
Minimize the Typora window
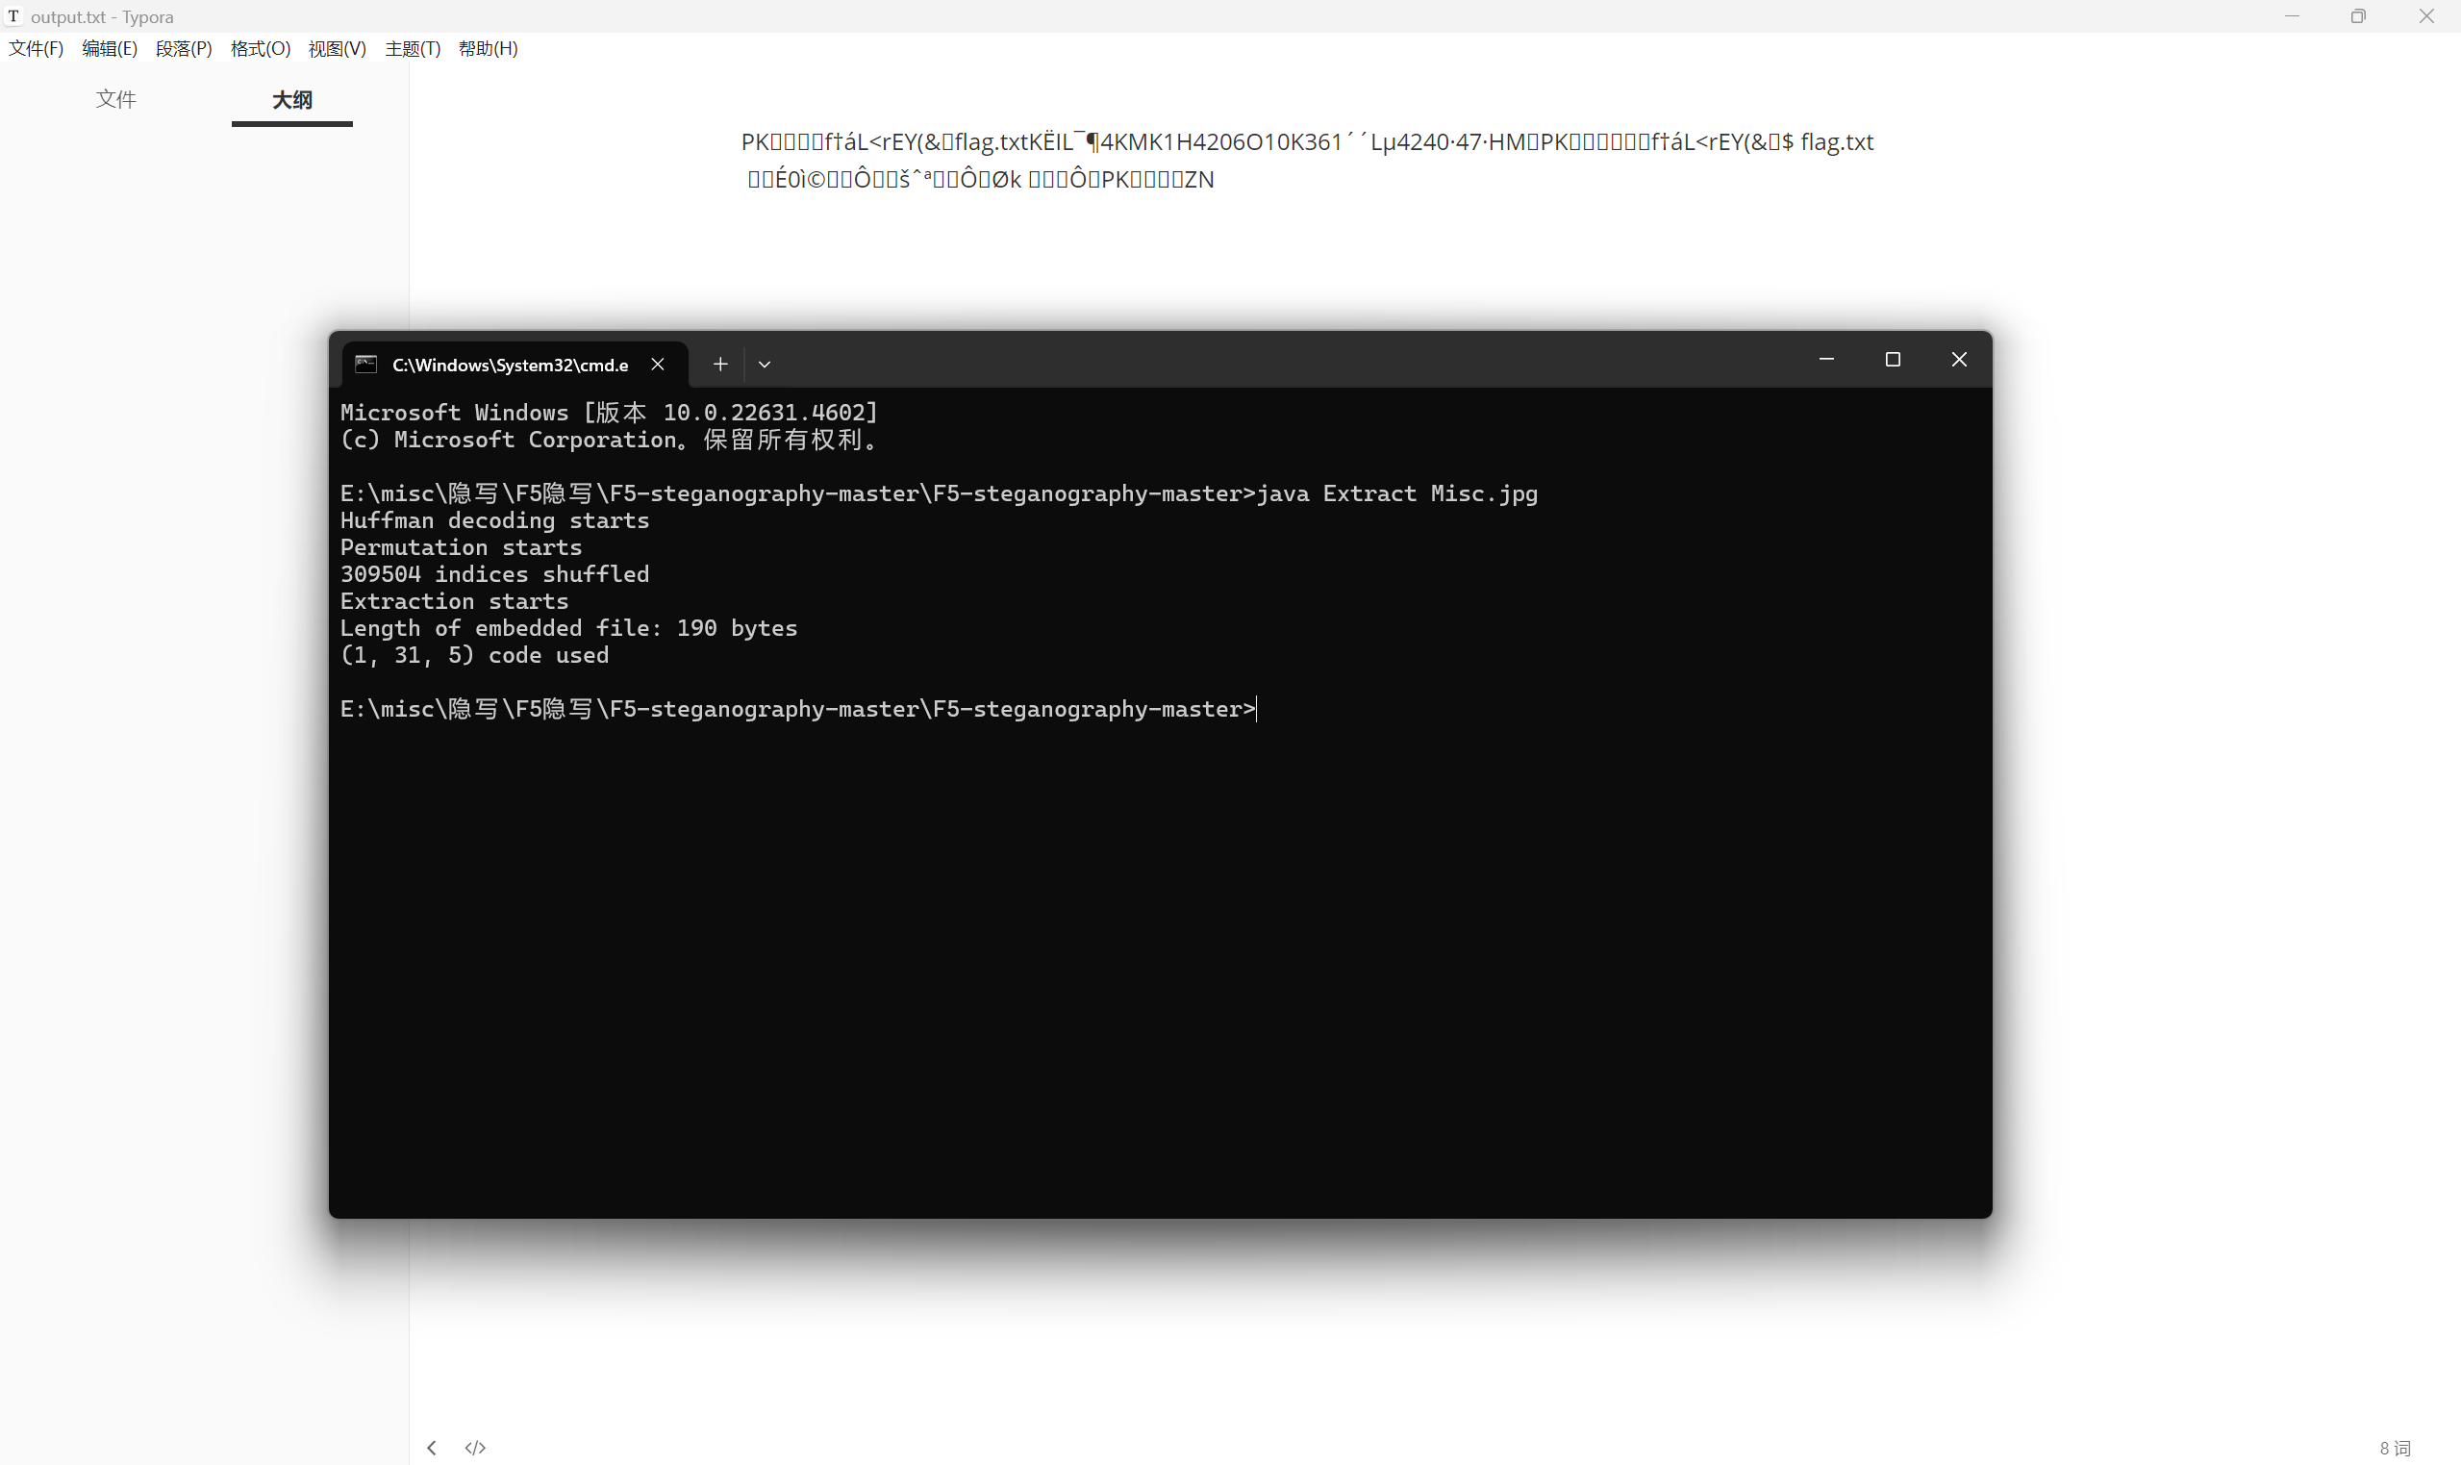2292,15
